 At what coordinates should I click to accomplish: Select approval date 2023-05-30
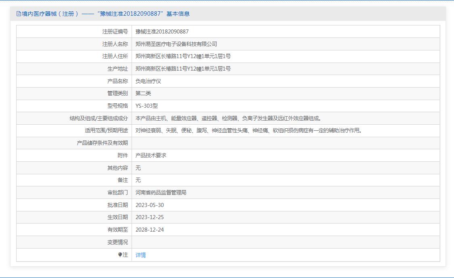(149, 205)
